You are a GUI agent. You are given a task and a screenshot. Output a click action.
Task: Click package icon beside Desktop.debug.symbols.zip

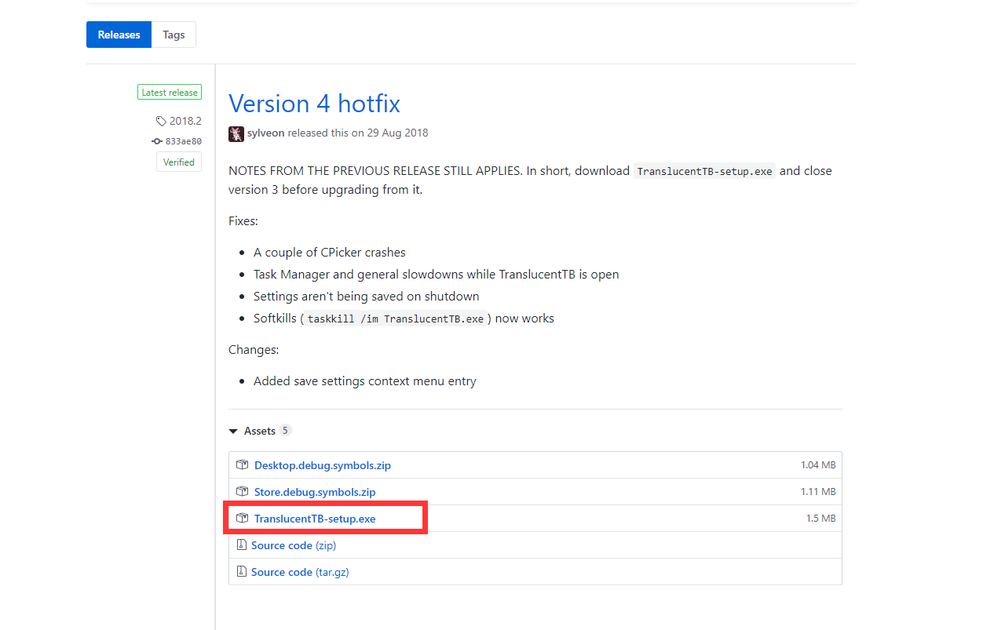click(242, 465)
